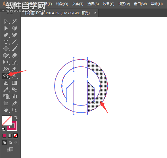
Task: Collapse the toolbar with double arrows
Action: [x=3, y=10]
